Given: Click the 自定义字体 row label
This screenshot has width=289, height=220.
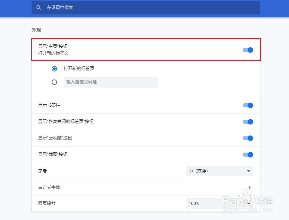Looking at the screenshot, I should tap(49, 187).
